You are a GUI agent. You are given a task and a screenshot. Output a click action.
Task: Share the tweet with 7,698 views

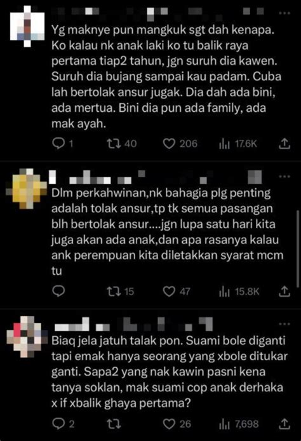284,424
